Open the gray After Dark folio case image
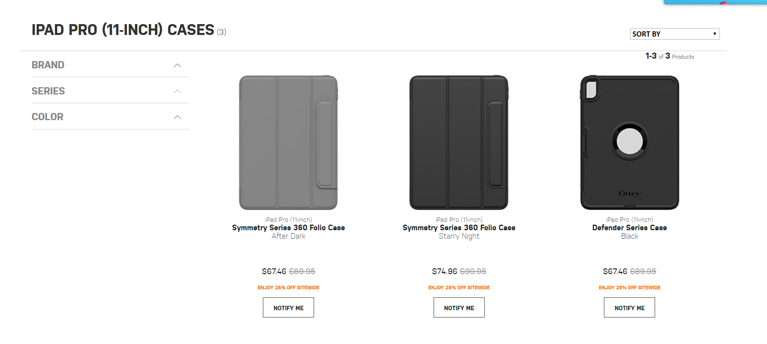This screenshot has height=344, width=767. tap(288, 142)
